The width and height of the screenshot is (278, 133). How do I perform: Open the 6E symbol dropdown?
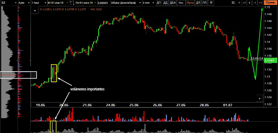tap(9, 3)
